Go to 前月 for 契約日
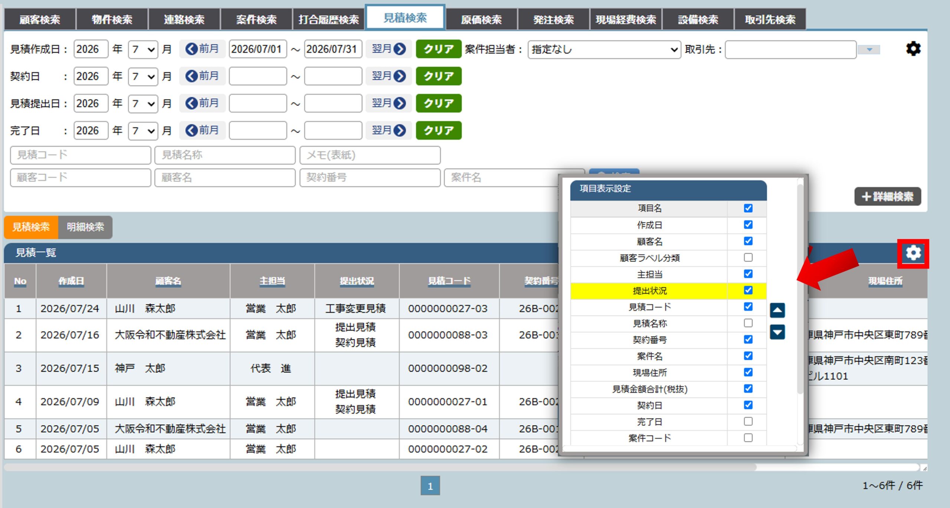 [202, 76]
